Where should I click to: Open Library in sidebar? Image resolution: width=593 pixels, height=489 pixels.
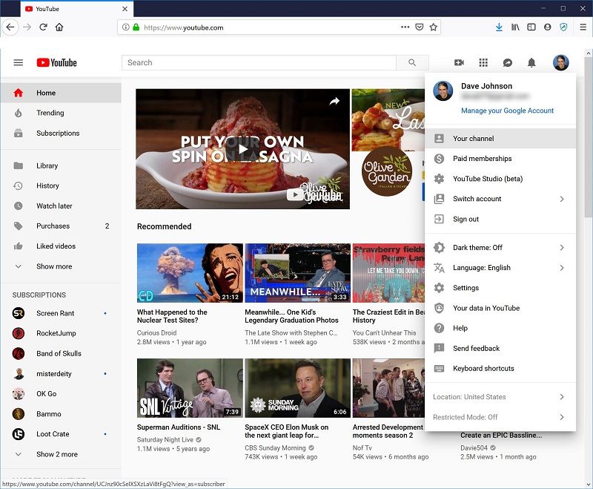(x=61, y=165)
